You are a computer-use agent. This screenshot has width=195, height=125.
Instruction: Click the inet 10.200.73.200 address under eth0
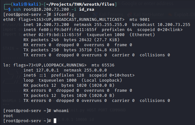pos(52,25)
